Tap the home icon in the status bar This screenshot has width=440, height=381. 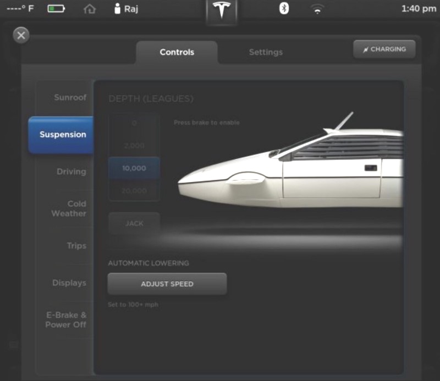(x=89, y=9)
